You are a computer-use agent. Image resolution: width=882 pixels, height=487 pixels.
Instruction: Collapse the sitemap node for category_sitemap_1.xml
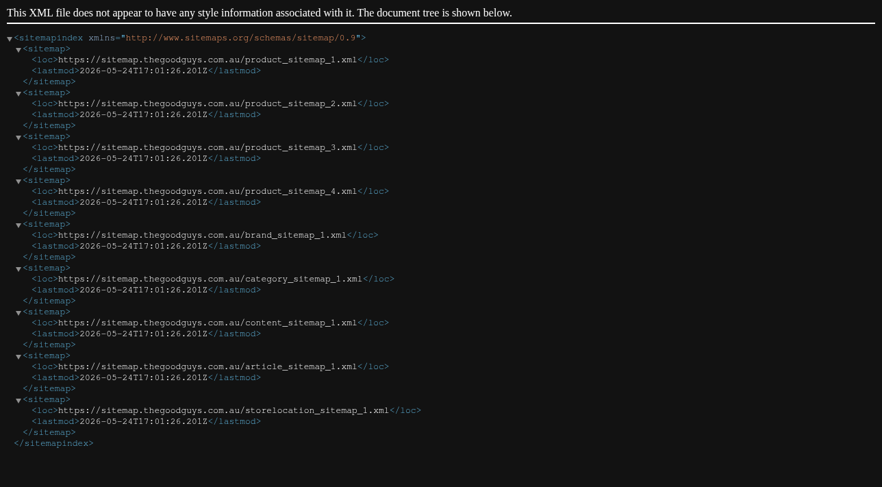(x=18, y=269)
